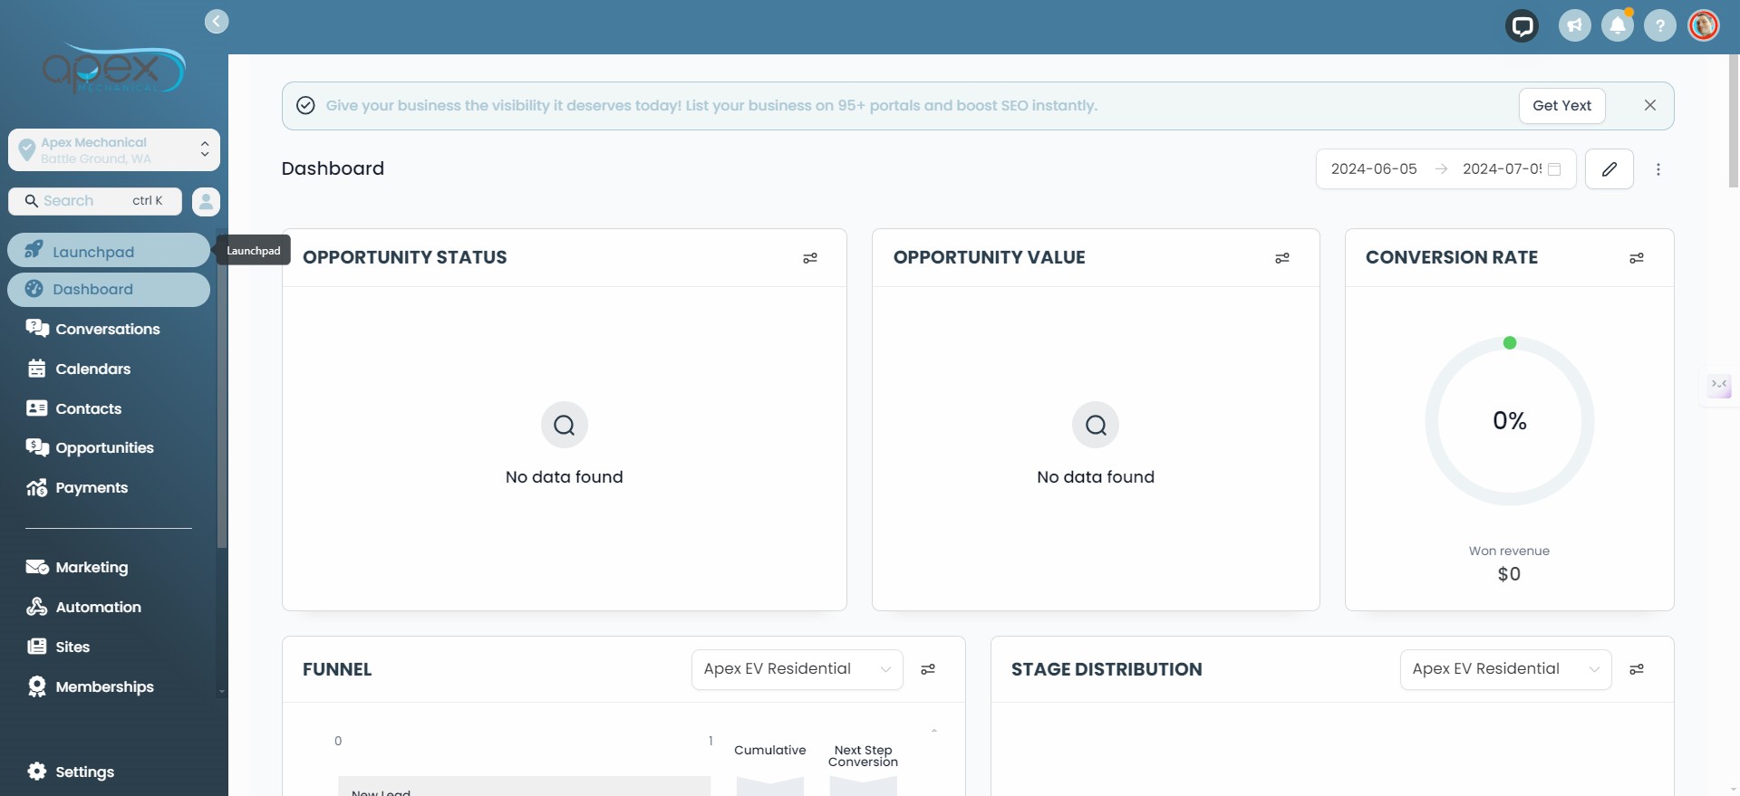Click start date 2024-06-05
Viewport: 1740px width, 796px height.
click(x=1374, y=169)
